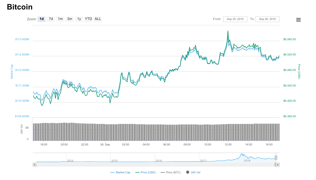Viewport: 316px width, 180px height.
Task: Click the From date field Sep 25, 2018
Action: click(235, 19)
